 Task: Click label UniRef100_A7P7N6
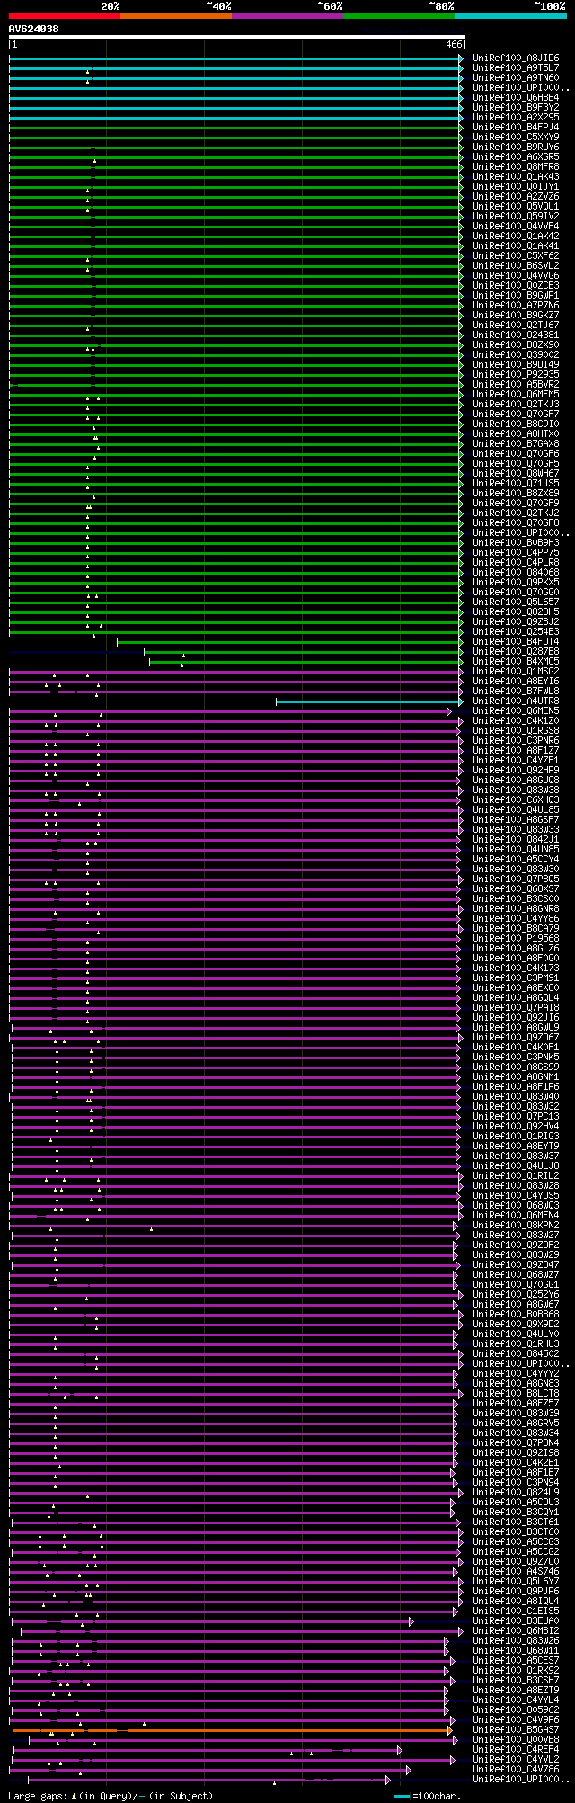coord(516,305)
